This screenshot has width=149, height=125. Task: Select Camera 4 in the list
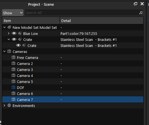tap(73, 76)
